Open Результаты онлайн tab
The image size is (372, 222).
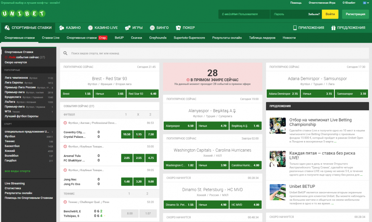click(x=227, y=37)
